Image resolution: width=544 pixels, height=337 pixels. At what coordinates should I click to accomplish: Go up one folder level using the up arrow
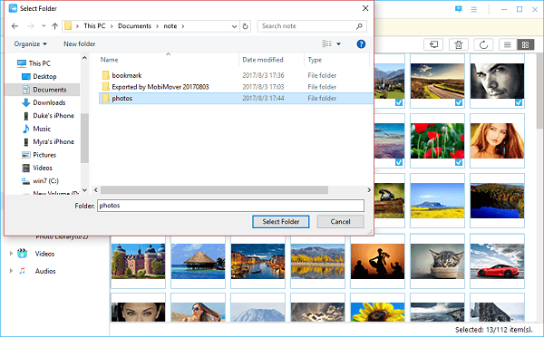tap(54, 26)
